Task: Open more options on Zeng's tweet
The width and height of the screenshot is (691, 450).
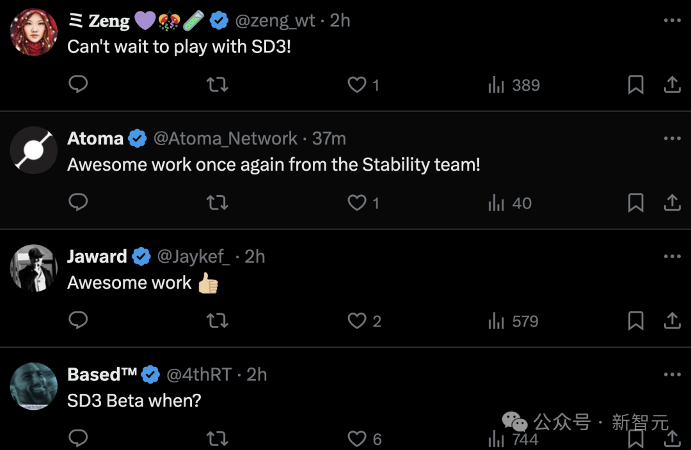Action: (672, 20)
